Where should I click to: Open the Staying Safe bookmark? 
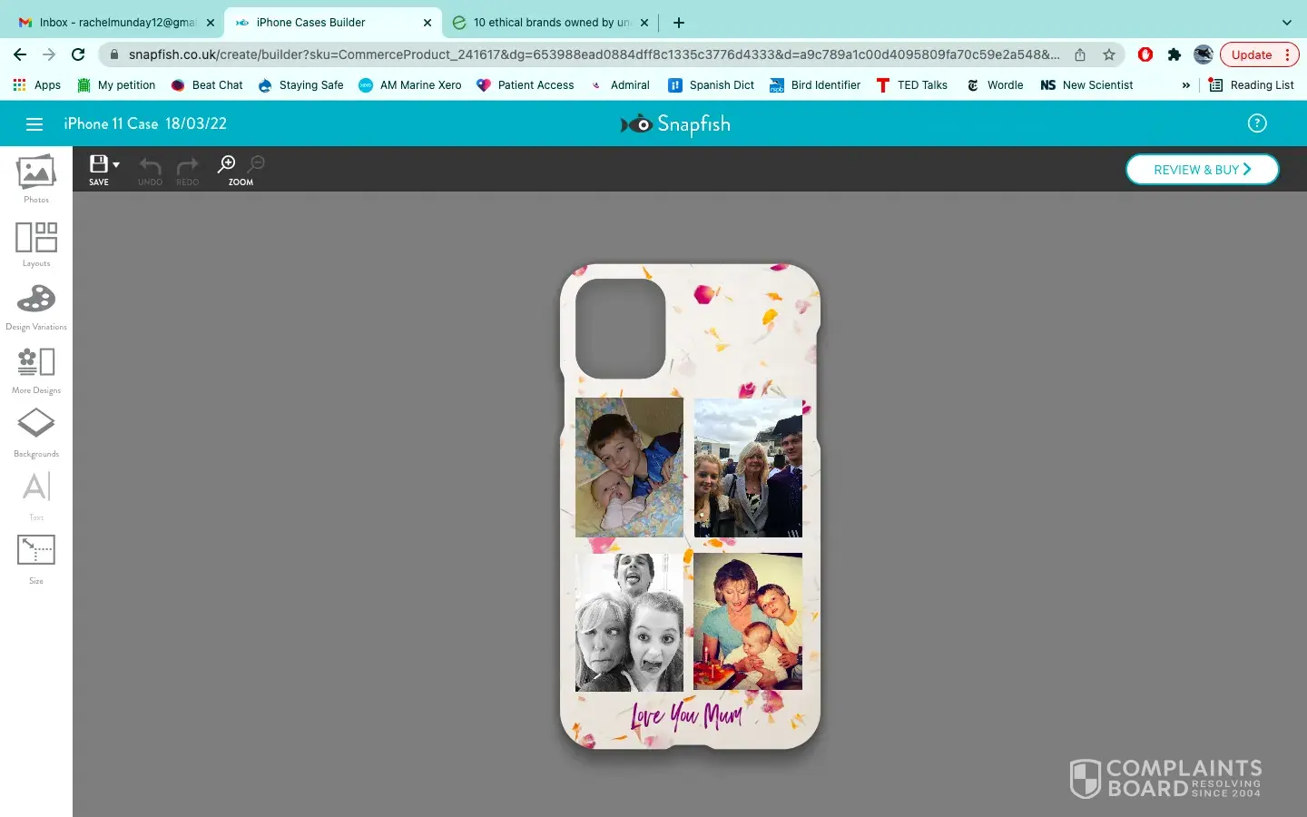pyautogui.click(x=300, y=85)
